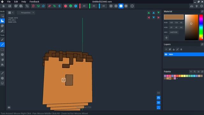The image size is (204, 115).
Task: Click the camera screenshot icon in viewport
Action: [9, 107]
